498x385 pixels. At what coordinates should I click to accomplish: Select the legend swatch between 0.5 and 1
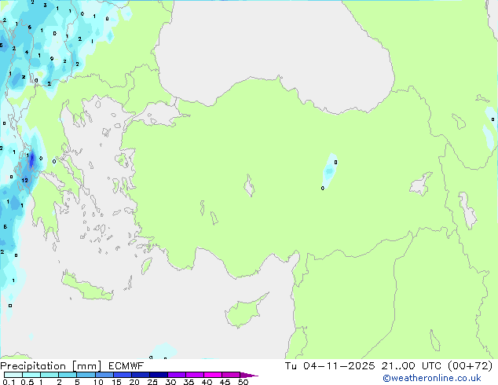31,375
